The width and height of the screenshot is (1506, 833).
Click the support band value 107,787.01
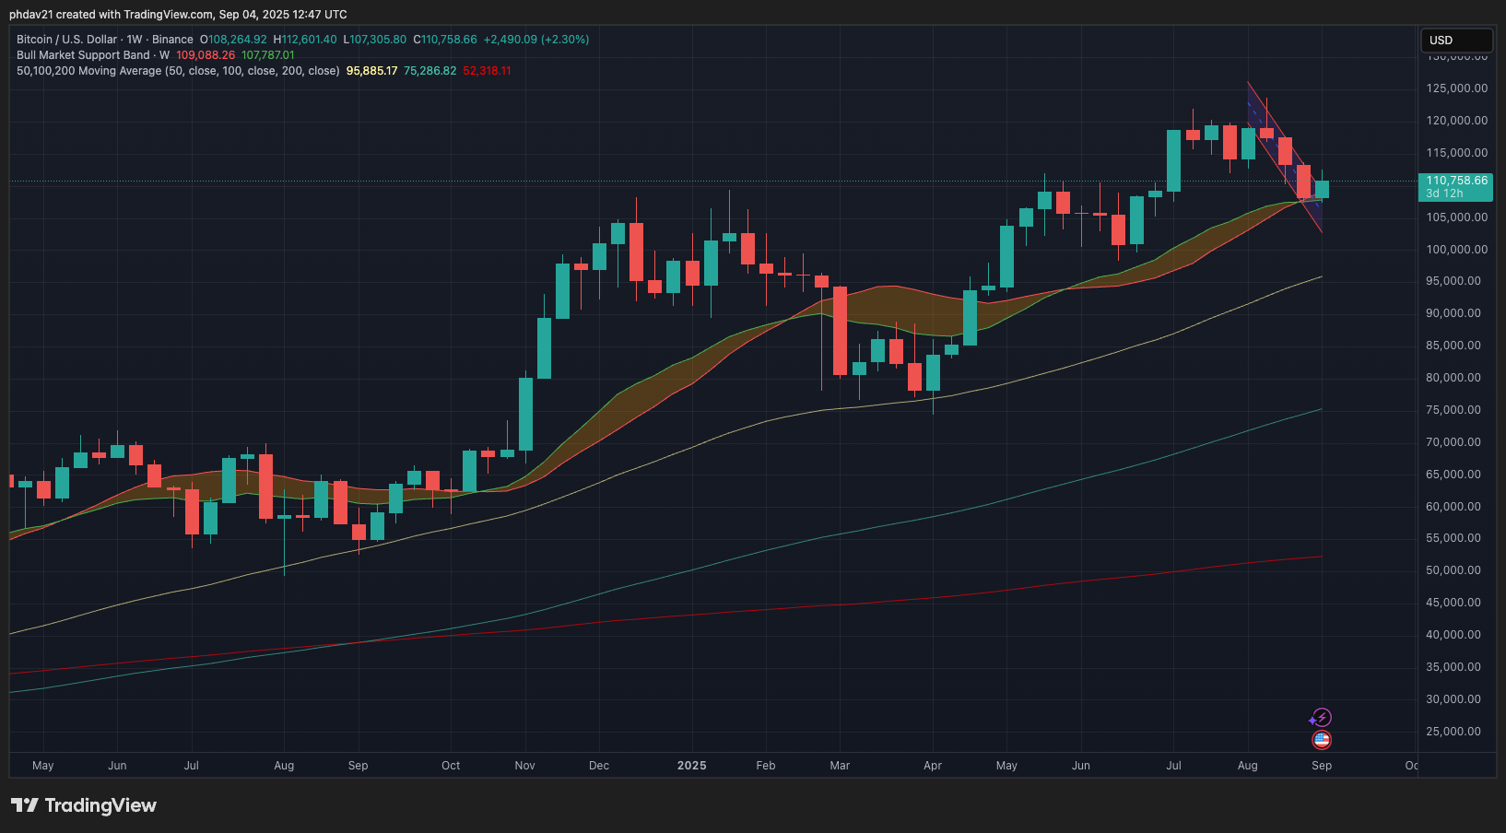pyautogui.click(x=268, y=55)
